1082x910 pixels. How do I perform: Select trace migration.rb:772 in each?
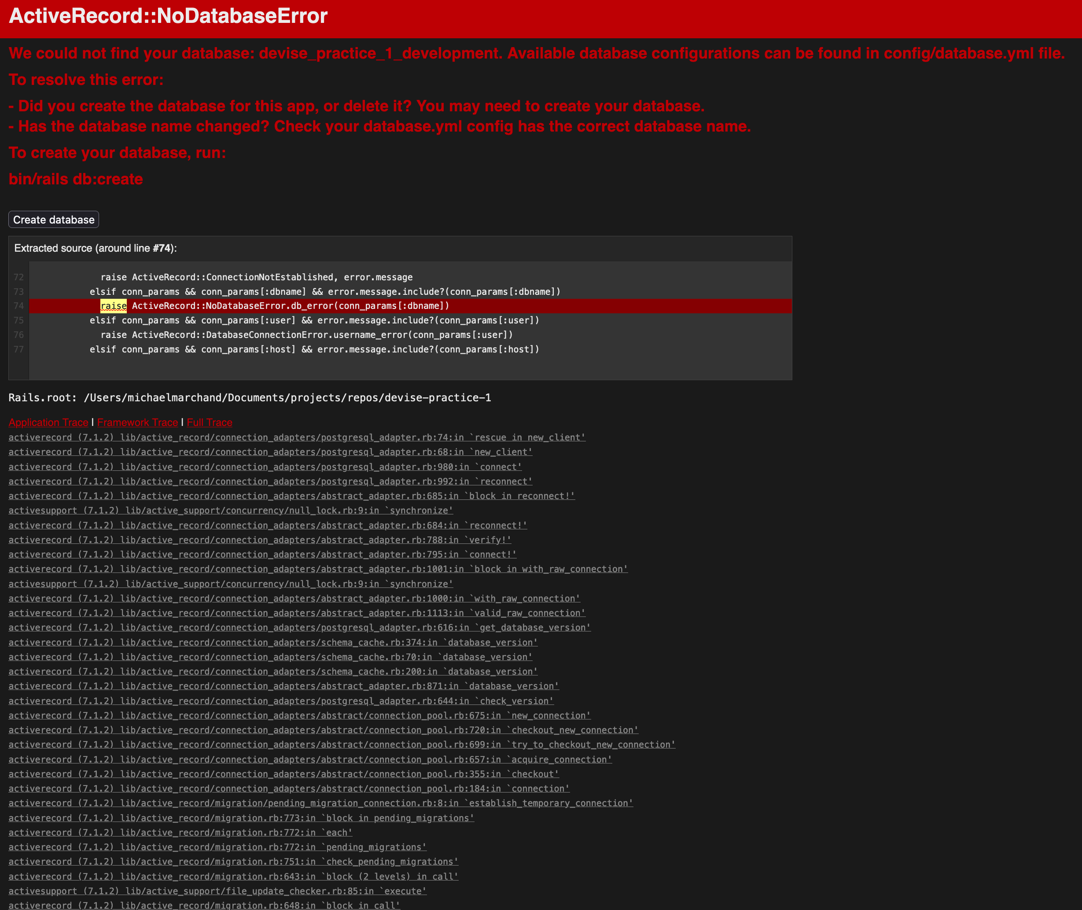[180, 833]
